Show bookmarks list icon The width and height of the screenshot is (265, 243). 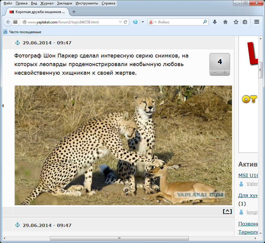coord(245,22)
